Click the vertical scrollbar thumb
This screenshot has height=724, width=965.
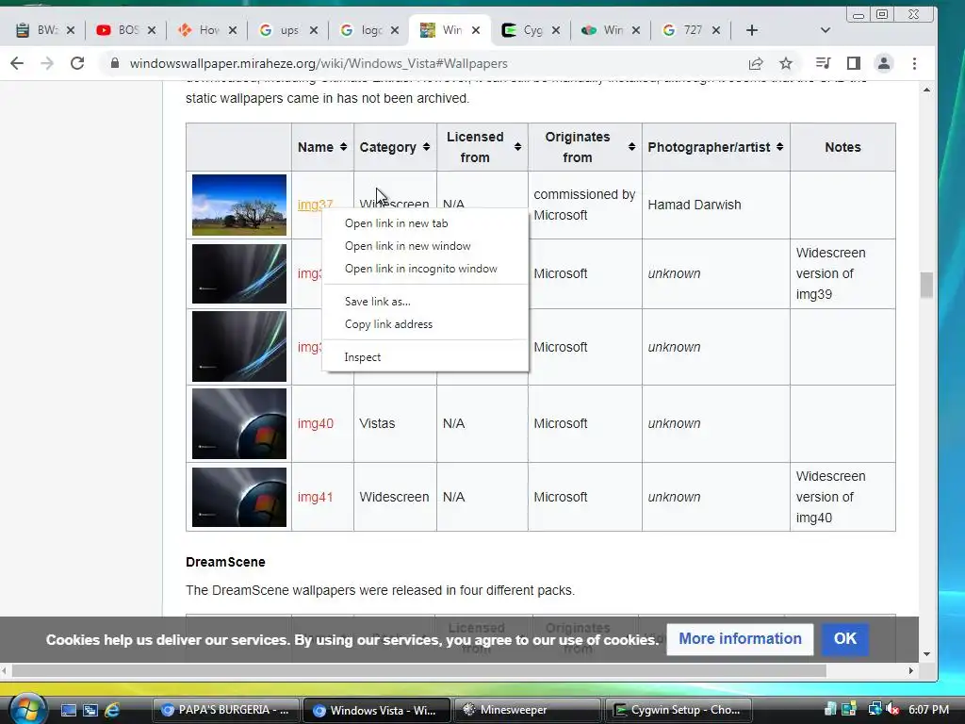click(926, 285)
